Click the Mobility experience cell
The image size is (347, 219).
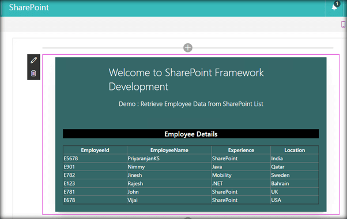coord(241,175)
